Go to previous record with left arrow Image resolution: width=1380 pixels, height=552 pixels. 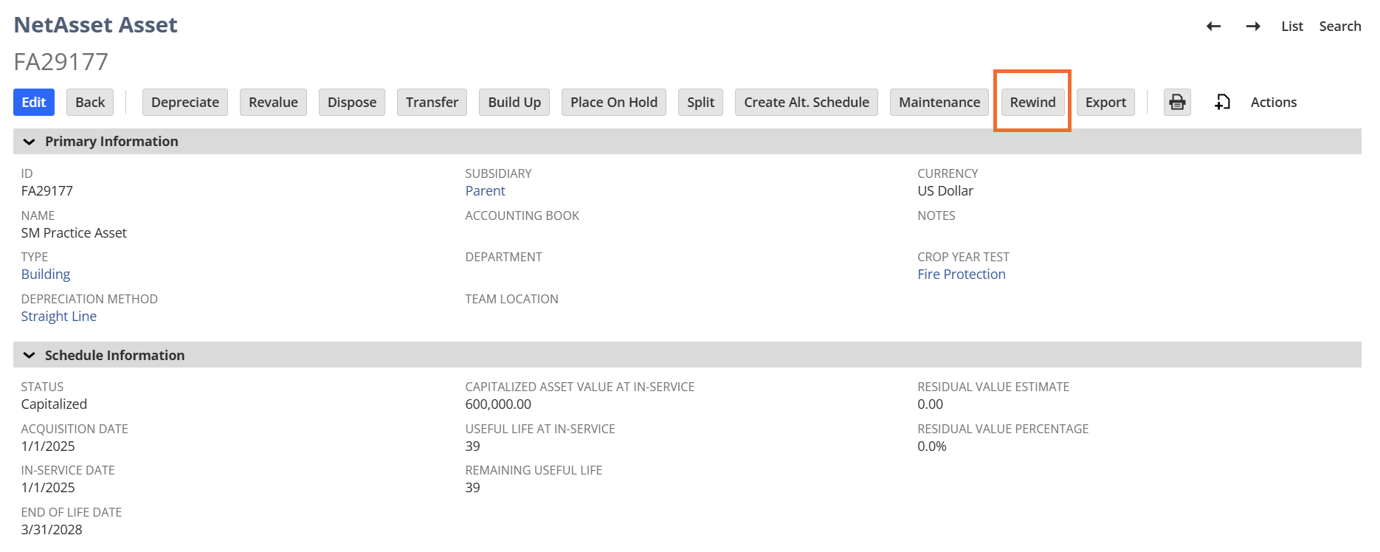point(1213,27)
